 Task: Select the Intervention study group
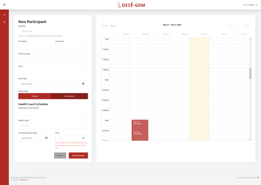point(69,96)
